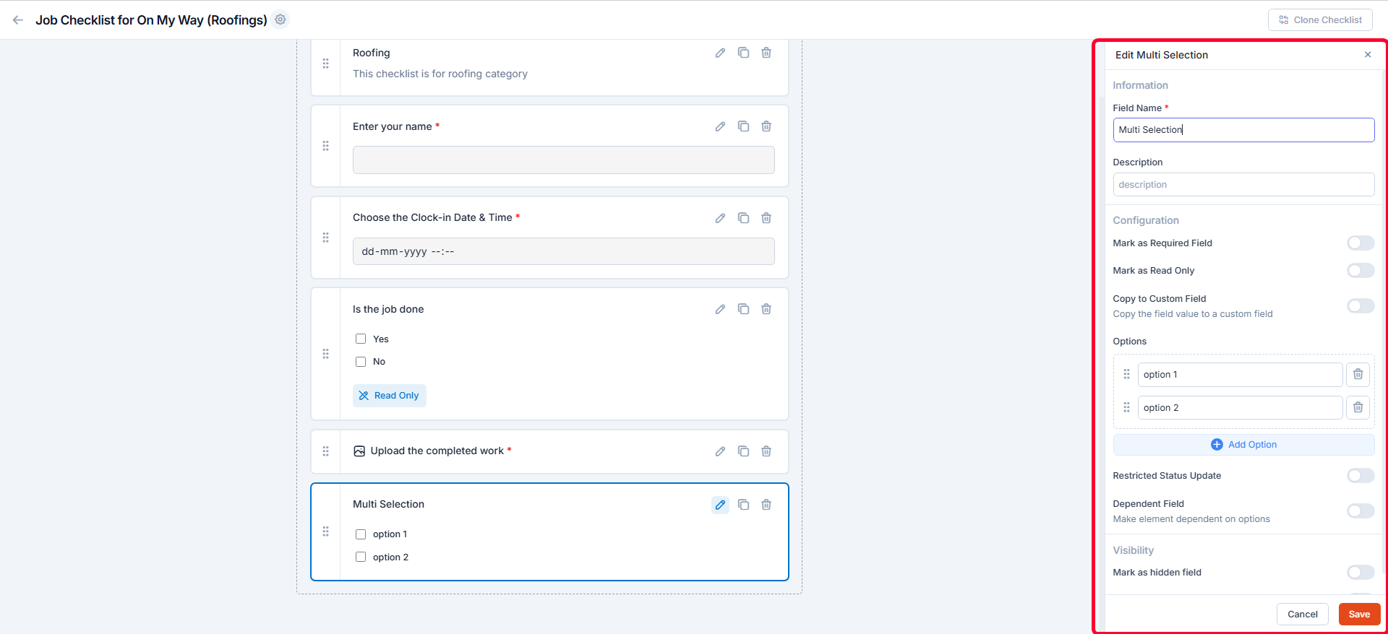Edit the Clock-in Date & Time field
Screen dimensions: 1388x634
tap(720, 218)
